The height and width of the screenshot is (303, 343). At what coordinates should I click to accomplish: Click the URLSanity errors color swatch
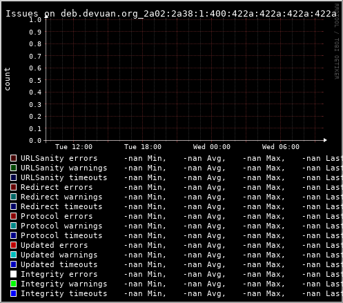(13, 158)
